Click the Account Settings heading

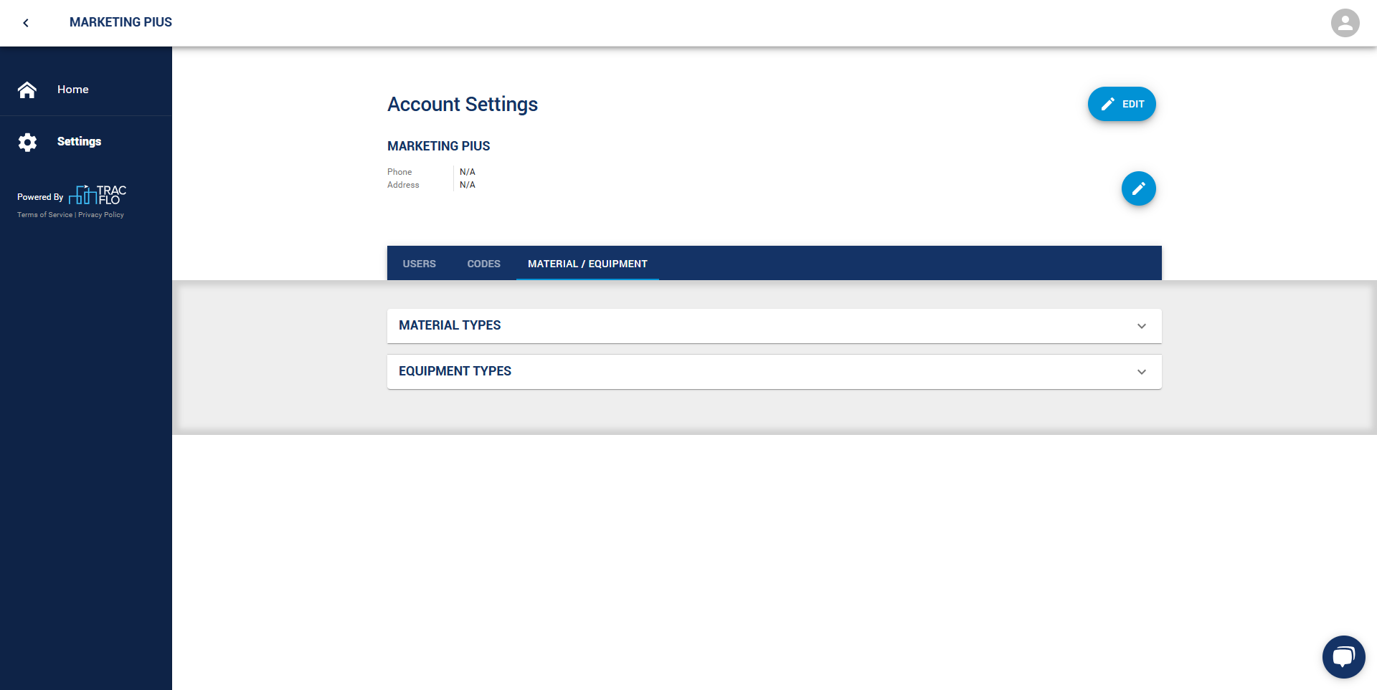click(x=463, y=105)
